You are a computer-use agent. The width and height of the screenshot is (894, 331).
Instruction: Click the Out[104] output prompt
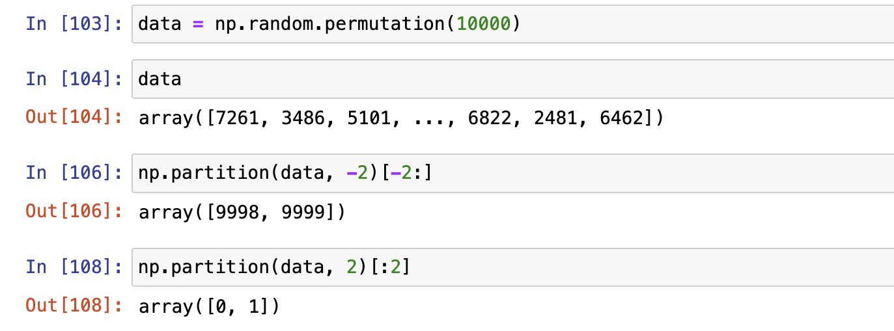74,118
